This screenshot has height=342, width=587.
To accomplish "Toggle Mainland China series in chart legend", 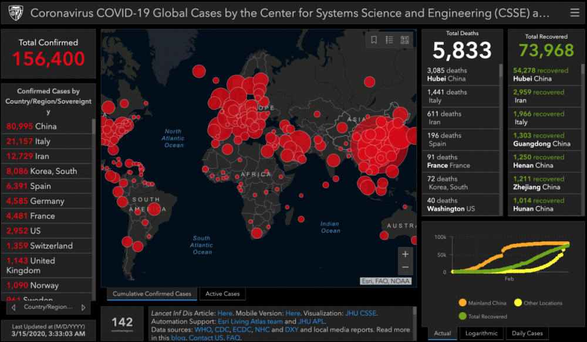I will pos(483,303).
